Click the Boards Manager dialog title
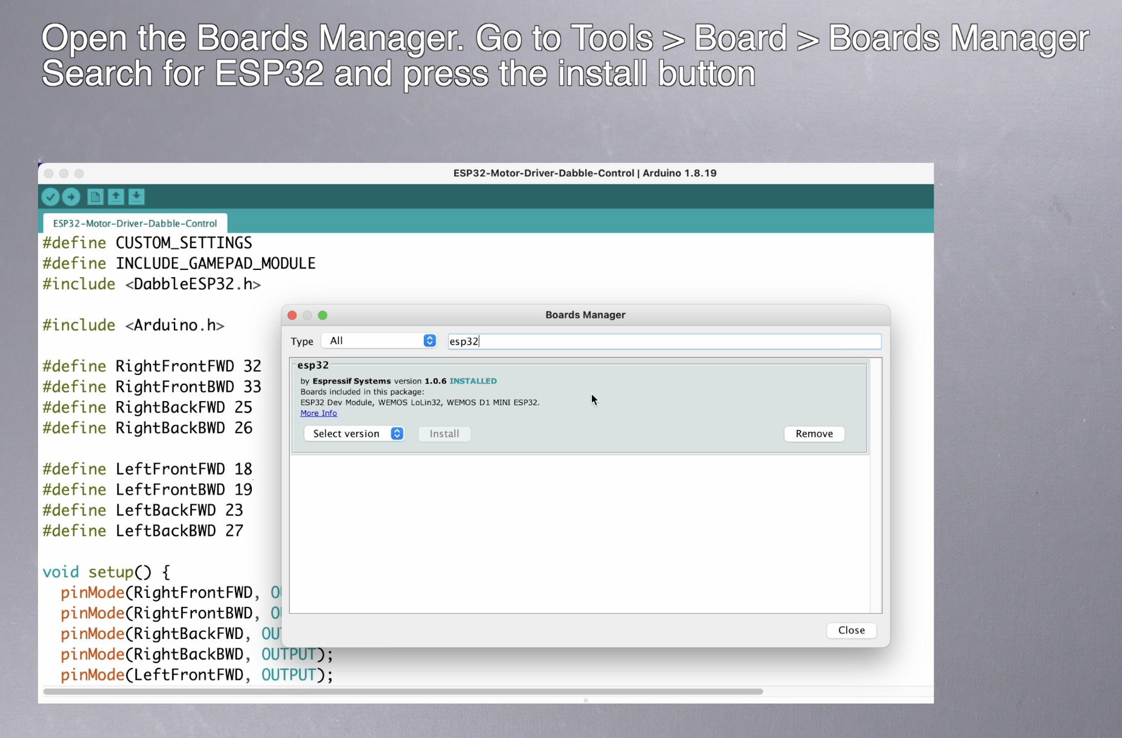 click(585, 315)
